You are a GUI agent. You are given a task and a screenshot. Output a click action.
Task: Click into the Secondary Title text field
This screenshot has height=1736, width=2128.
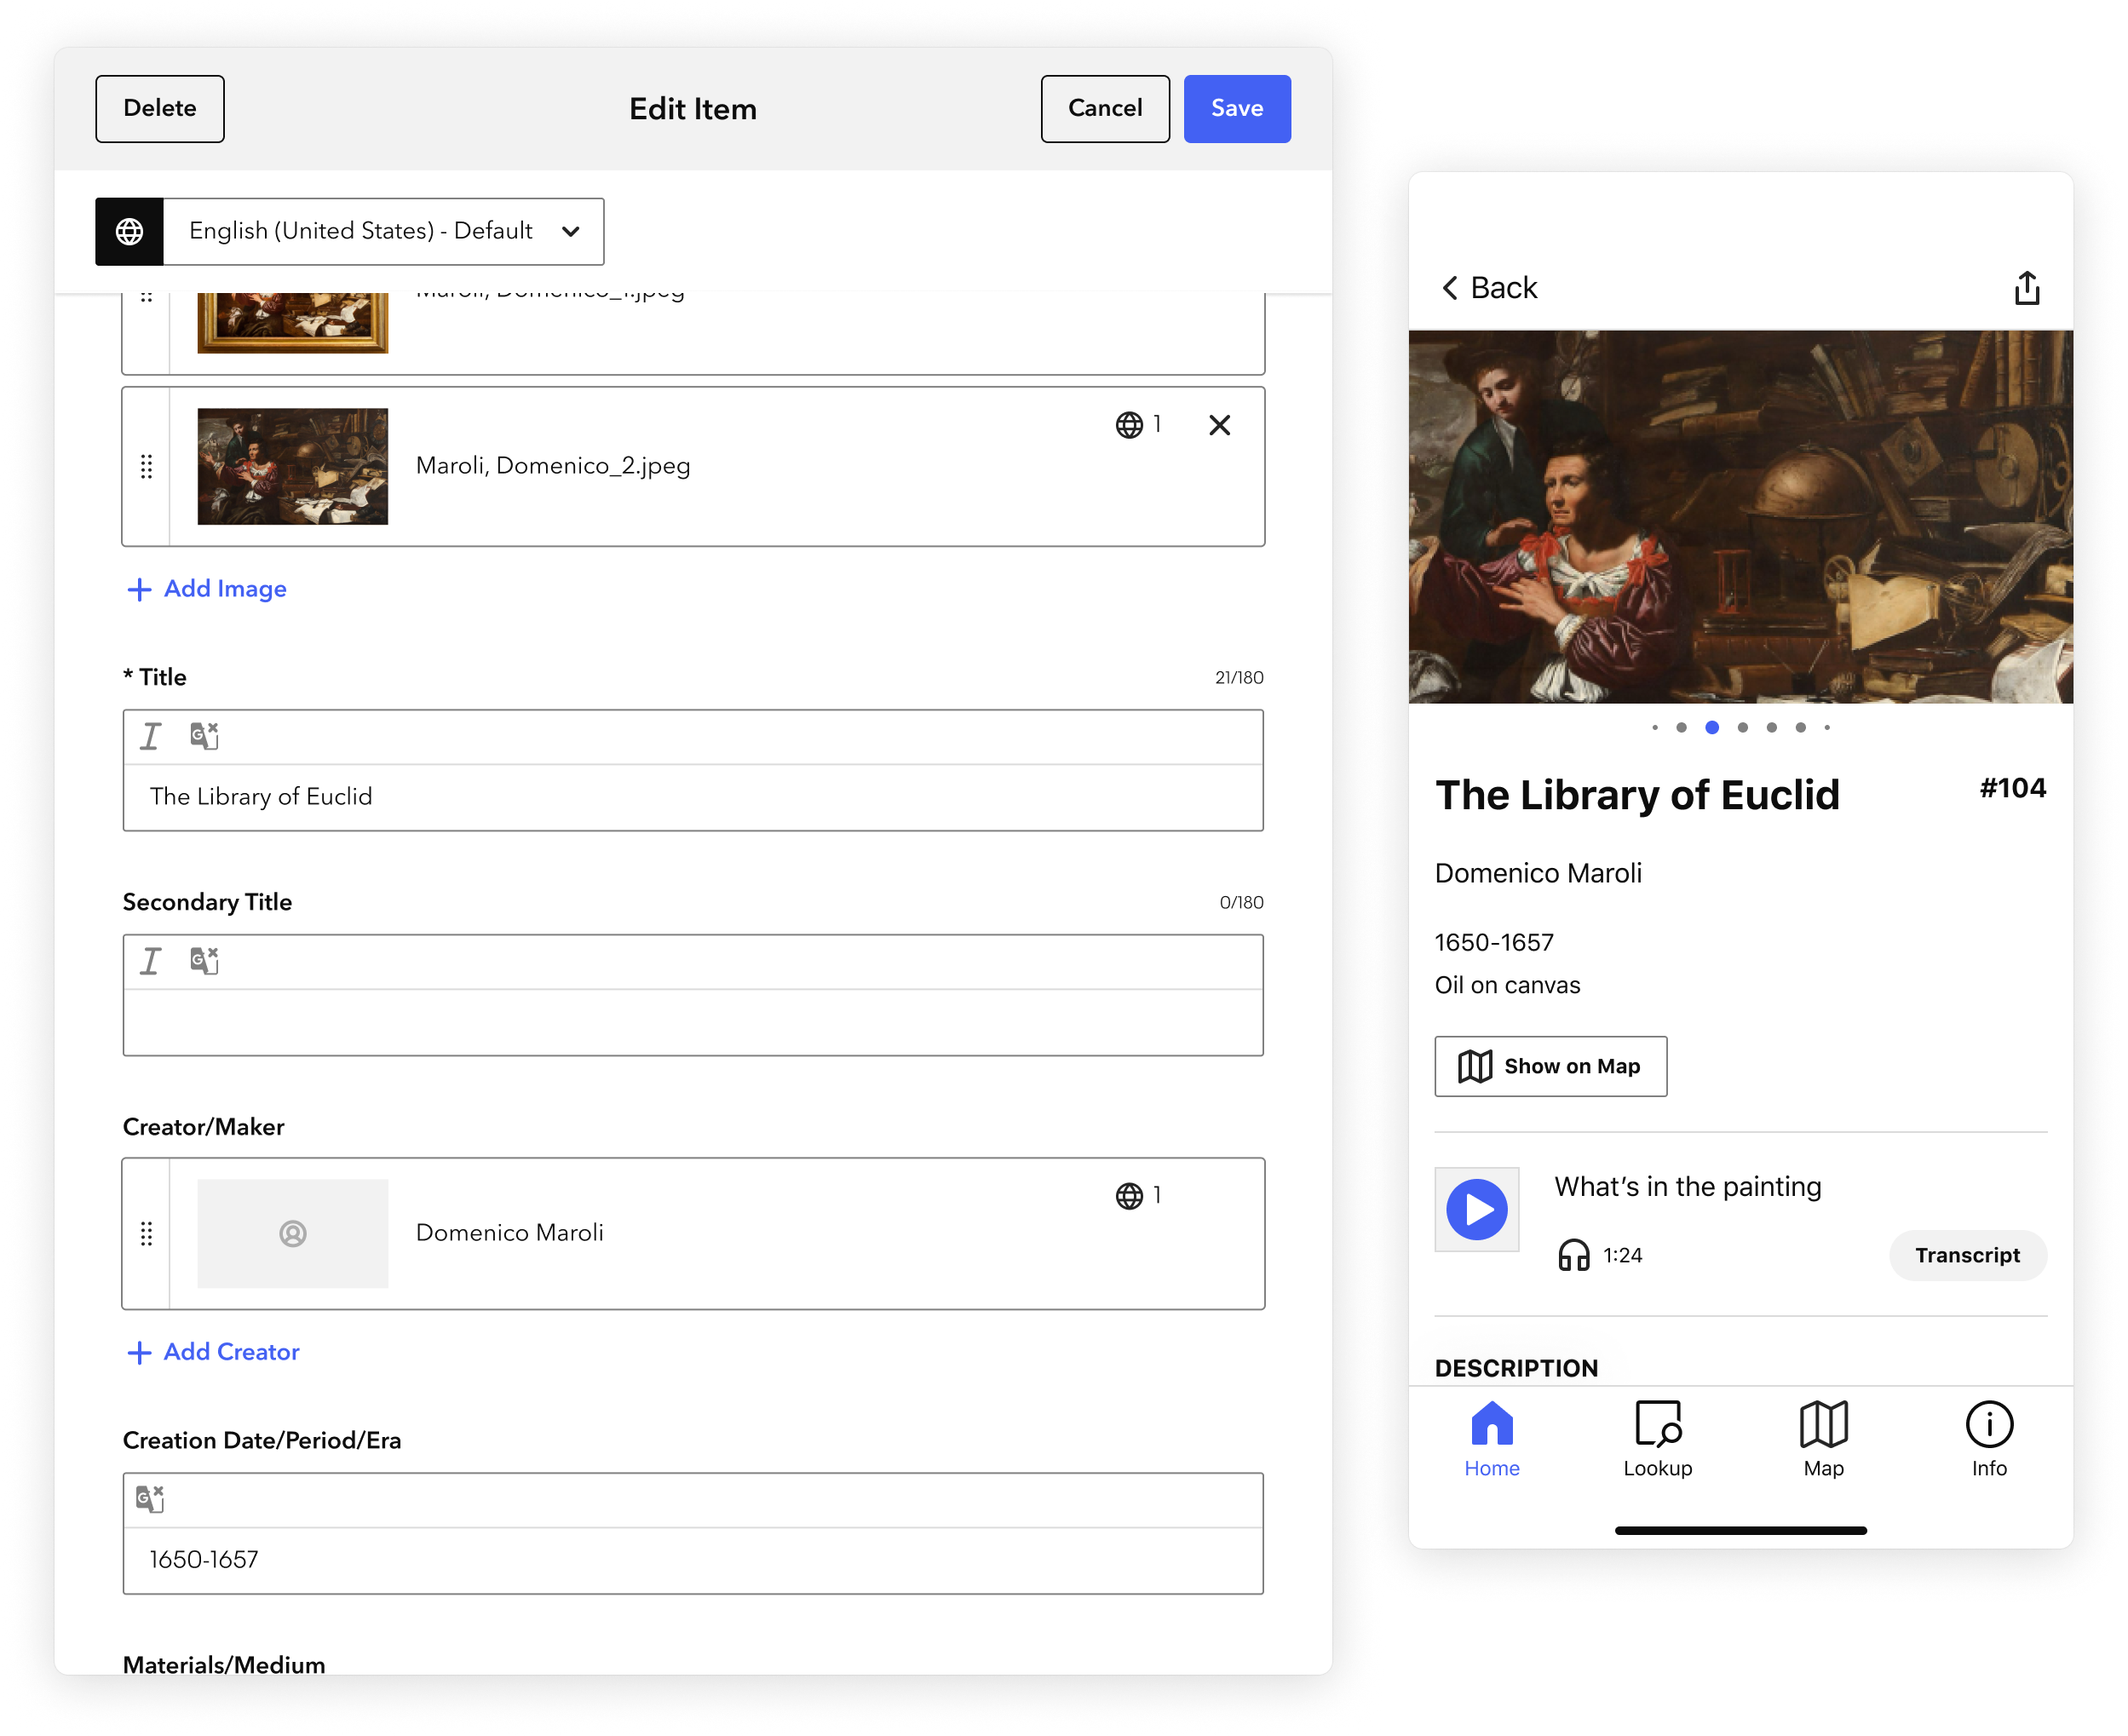pos(692,1022)
